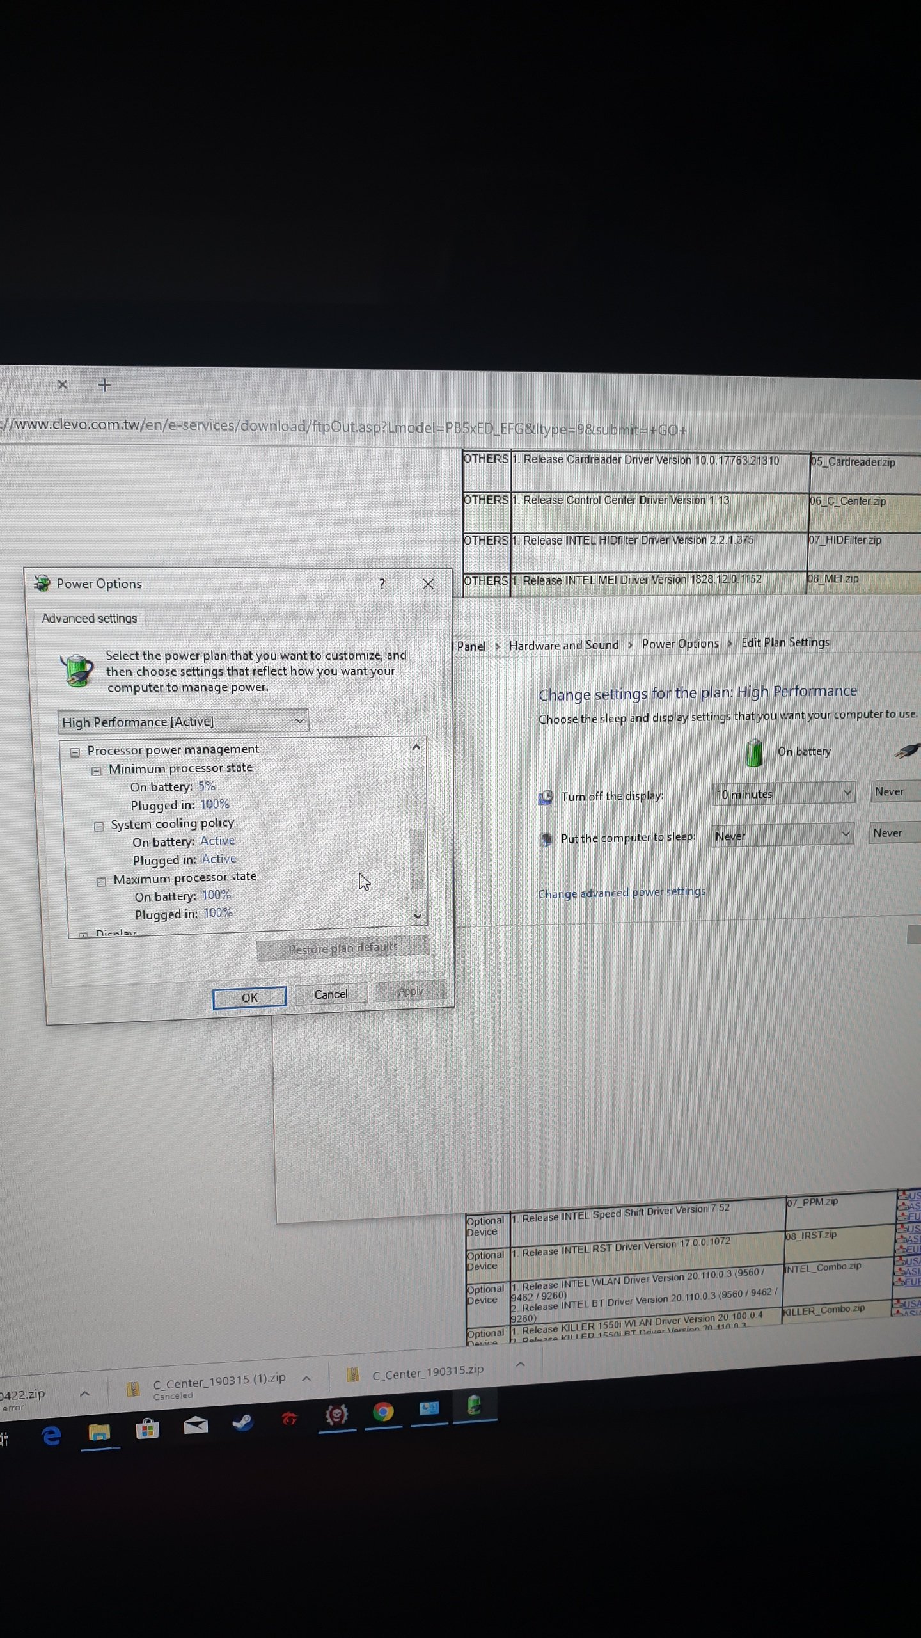Select System cooling policy On battery Active
The height and width of the screenshot is (1638, 921).
(217, 841)
